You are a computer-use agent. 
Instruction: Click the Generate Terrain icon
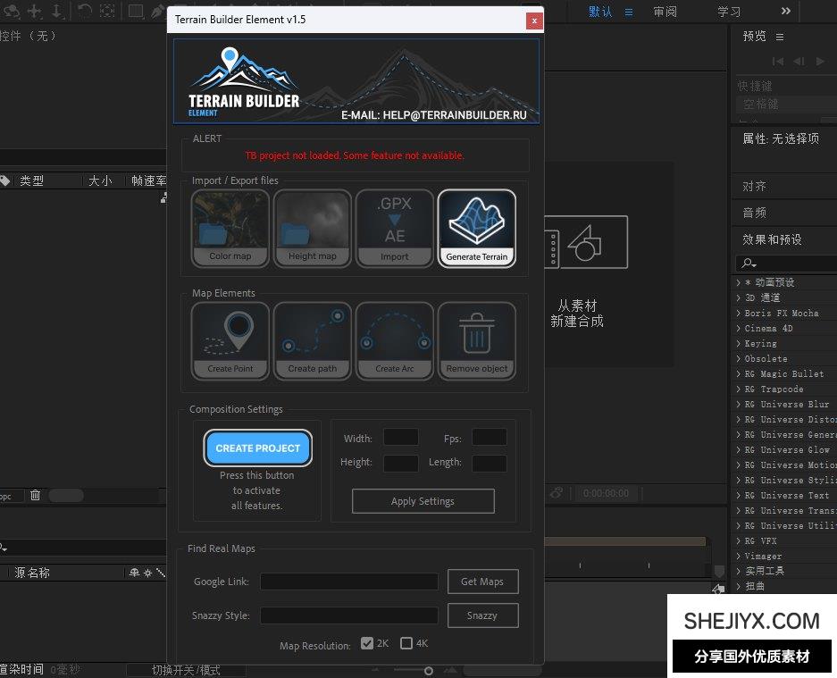tap(477, 228)
